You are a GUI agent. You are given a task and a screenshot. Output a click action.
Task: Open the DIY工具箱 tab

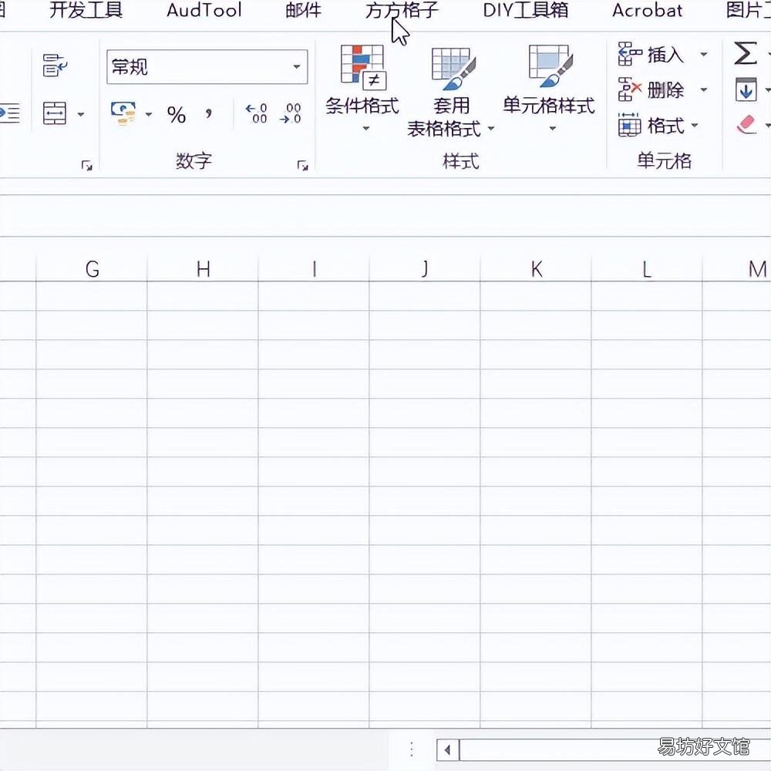click(x=526, y=10)
